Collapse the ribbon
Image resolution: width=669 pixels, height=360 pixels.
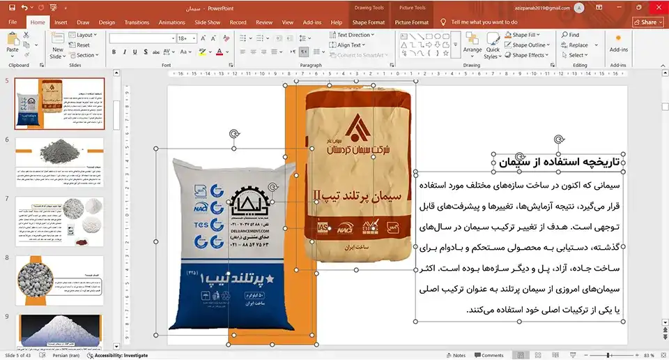(x=663, y=66)
